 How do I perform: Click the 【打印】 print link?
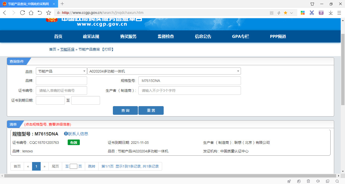(108, 49)
